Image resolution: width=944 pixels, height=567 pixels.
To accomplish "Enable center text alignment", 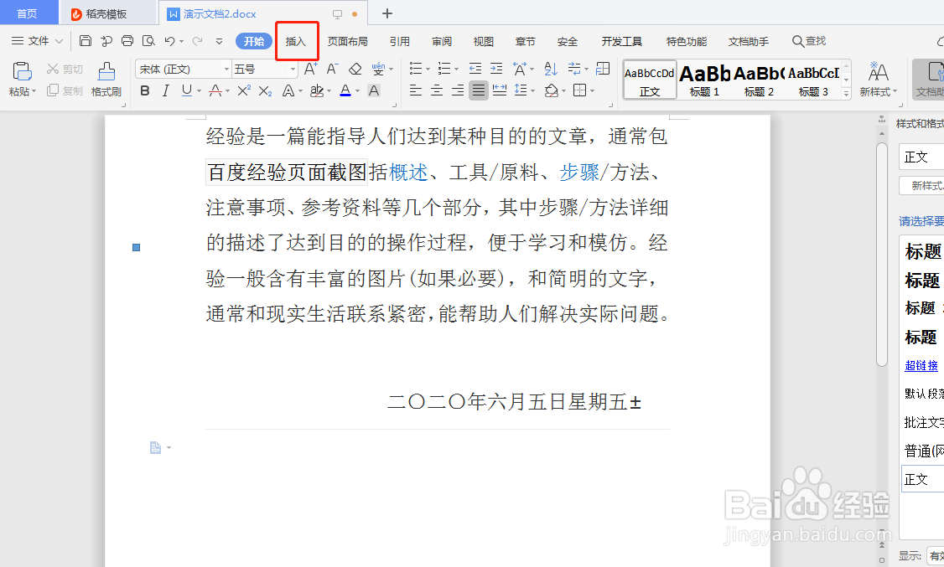I will coord(437,90).
